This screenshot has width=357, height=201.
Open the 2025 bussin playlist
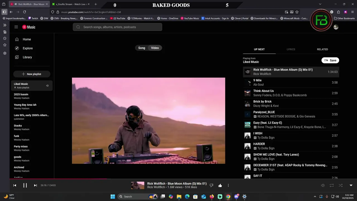tap(32, 96)
